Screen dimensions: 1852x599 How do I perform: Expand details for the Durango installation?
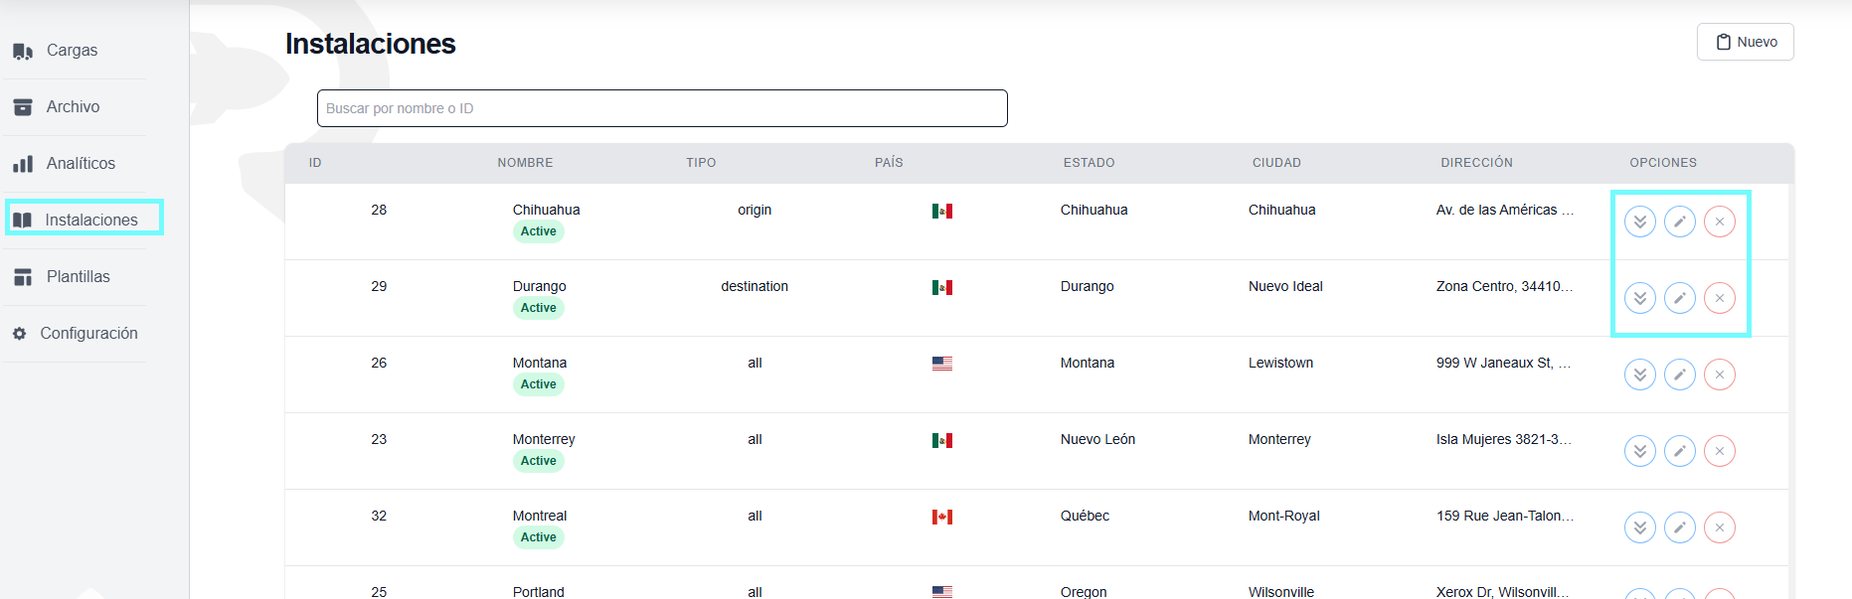pos(1639,298)
